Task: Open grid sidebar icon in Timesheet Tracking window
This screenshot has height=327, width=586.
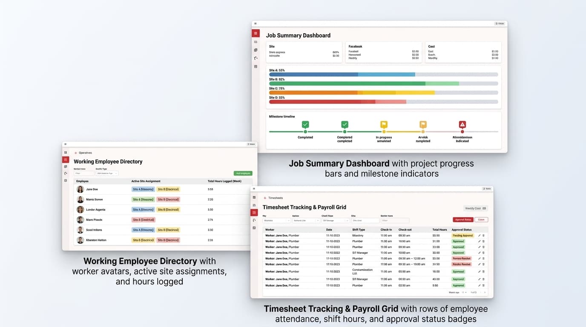Action: coord(254,198)
